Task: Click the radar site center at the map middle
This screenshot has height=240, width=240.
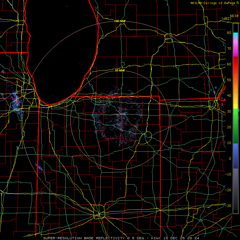Action: [120, 120]
